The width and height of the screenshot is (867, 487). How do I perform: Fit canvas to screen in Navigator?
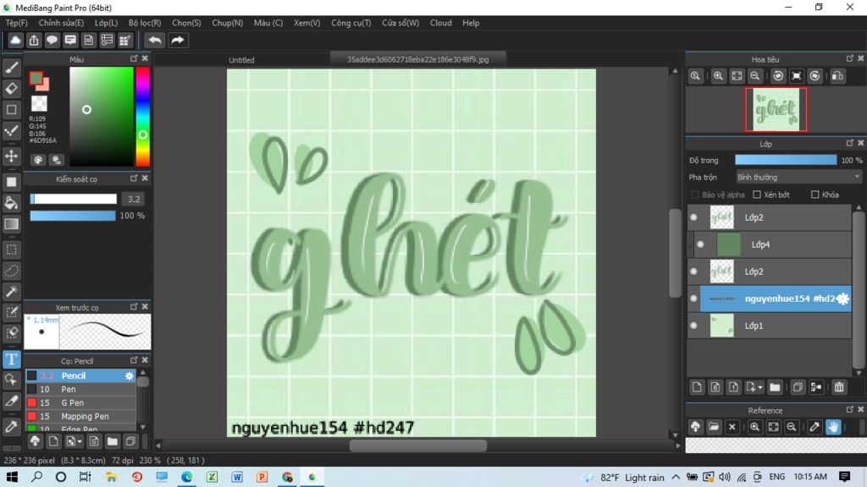(737, 76)
